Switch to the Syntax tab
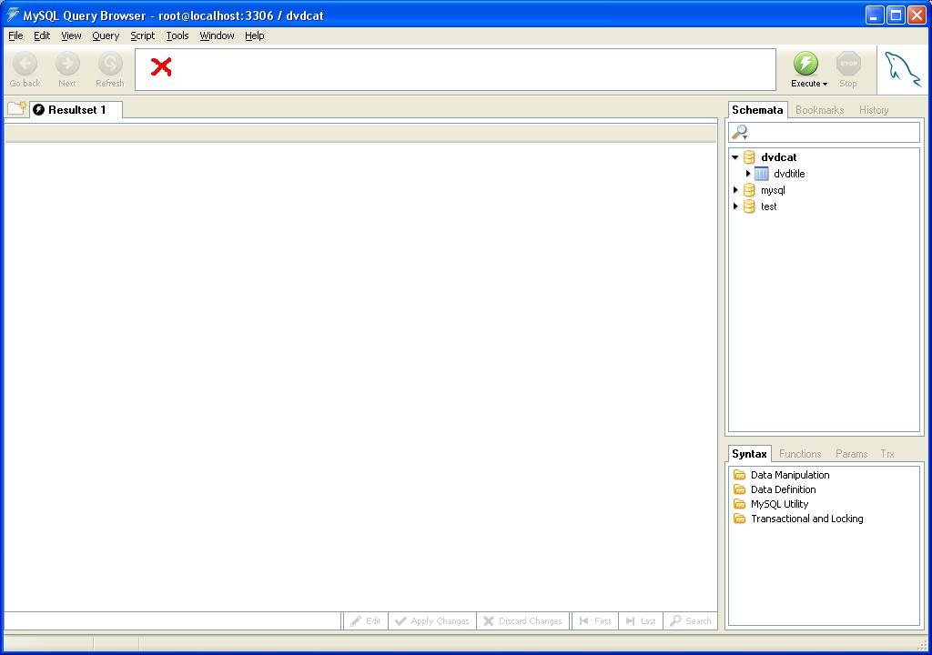This screenshot has height=655, width=932. pyautogui.click(x=749, y=454)
